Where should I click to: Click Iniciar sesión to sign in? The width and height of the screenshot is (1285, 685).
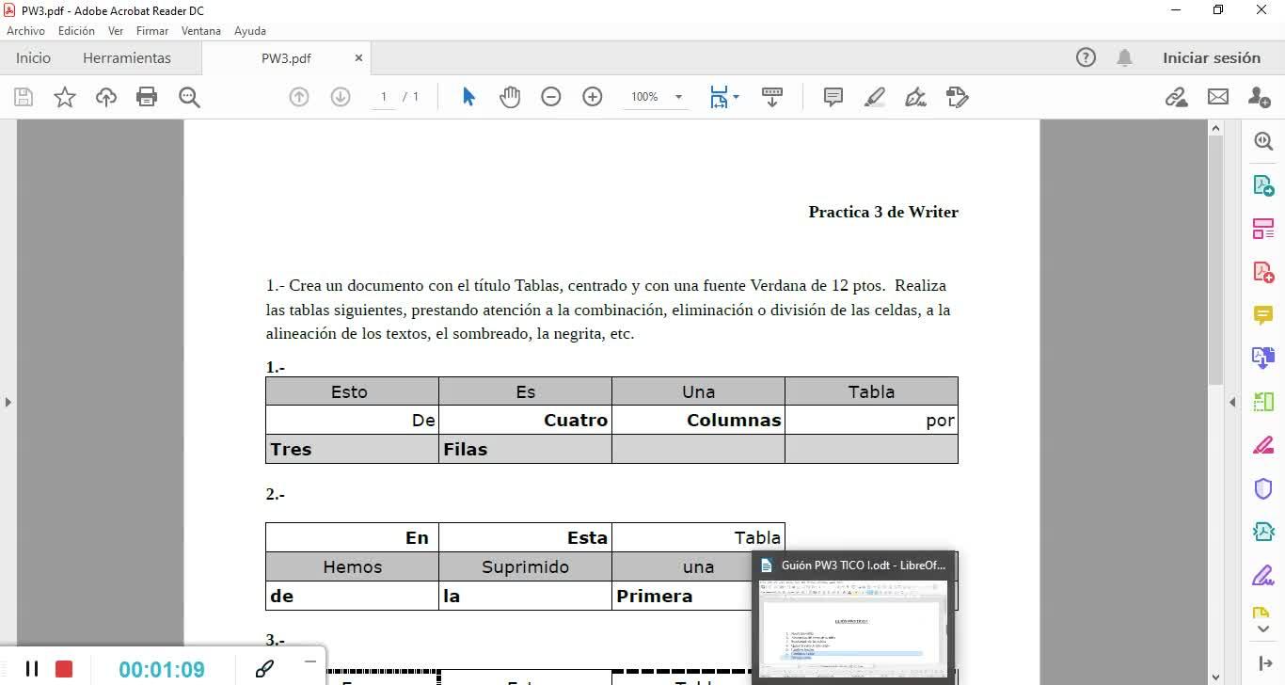1212,57
